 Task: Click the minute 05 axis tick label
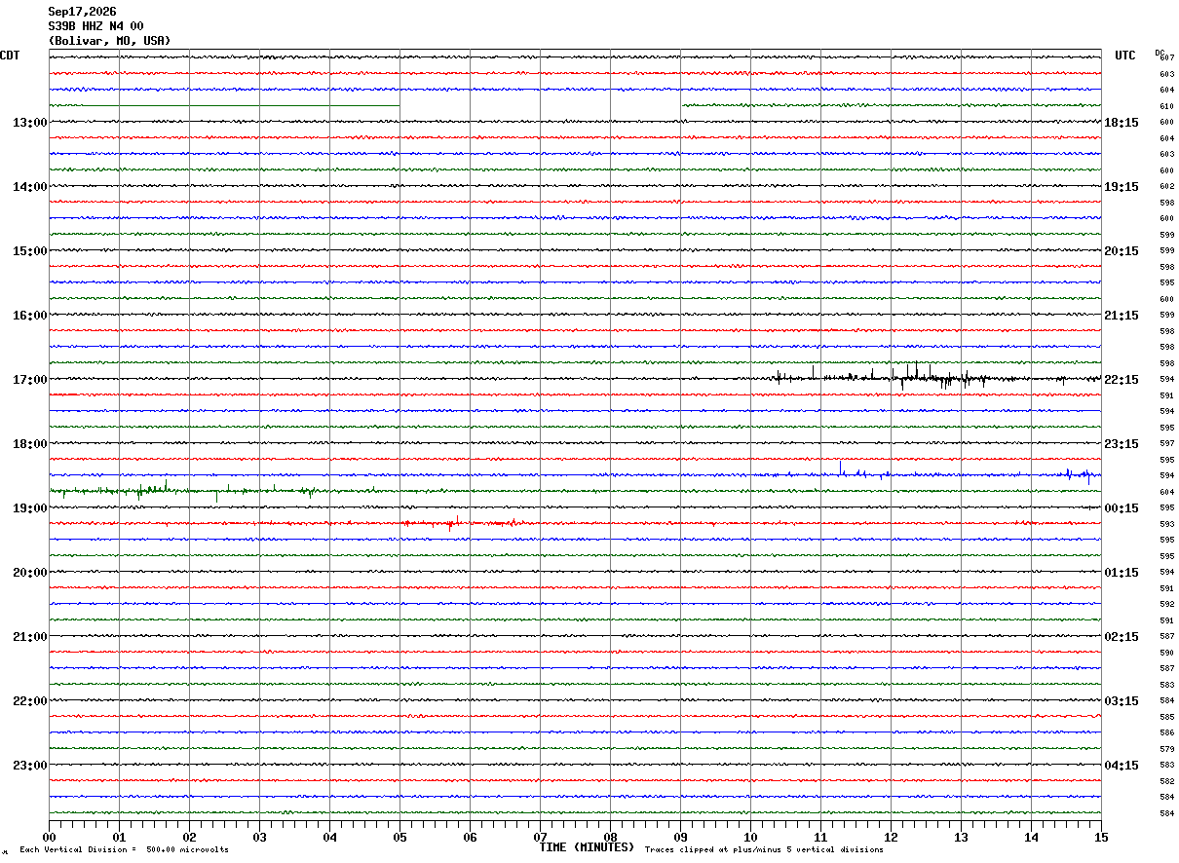click(399, 838)
